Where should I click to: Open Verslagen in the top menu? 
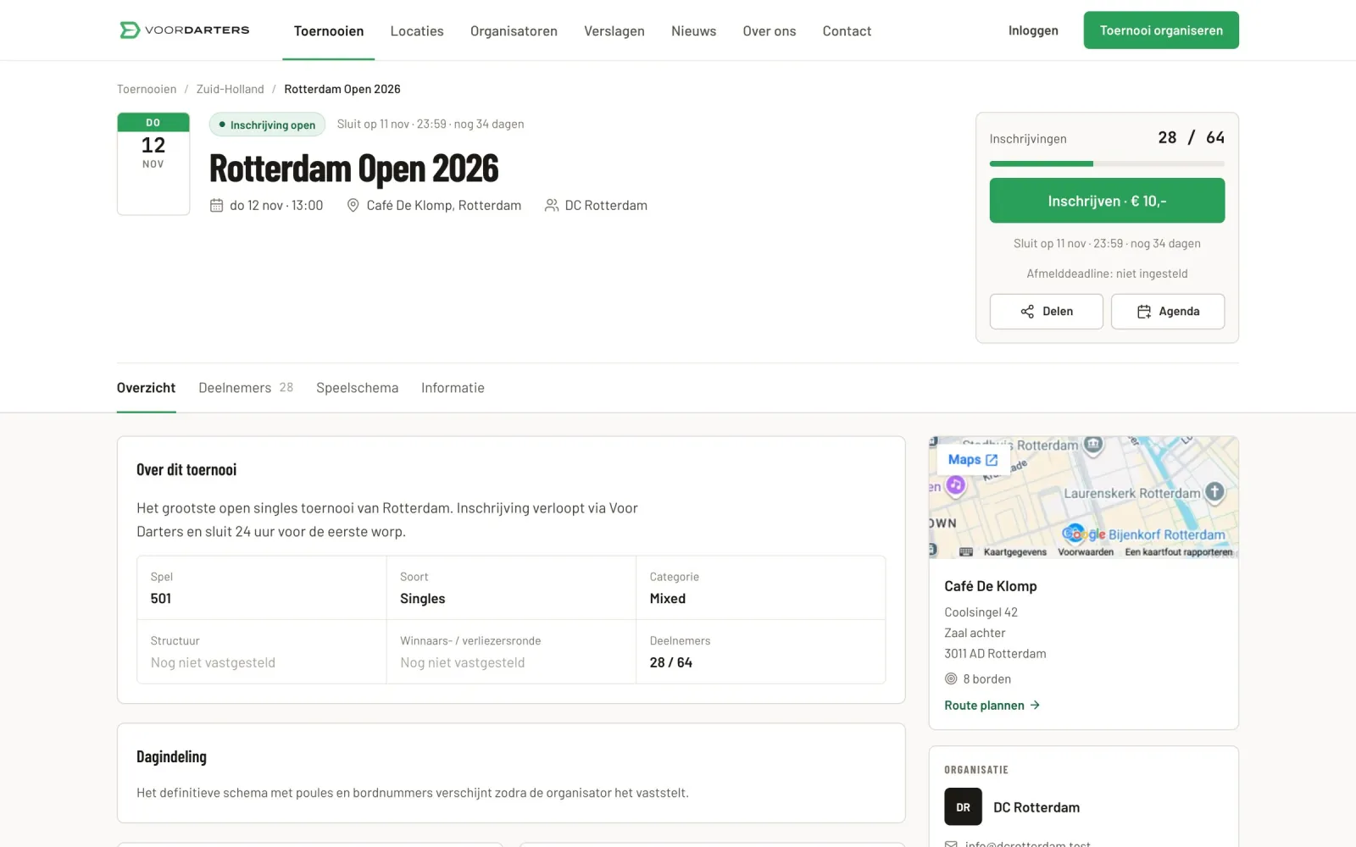pos(614,31)
